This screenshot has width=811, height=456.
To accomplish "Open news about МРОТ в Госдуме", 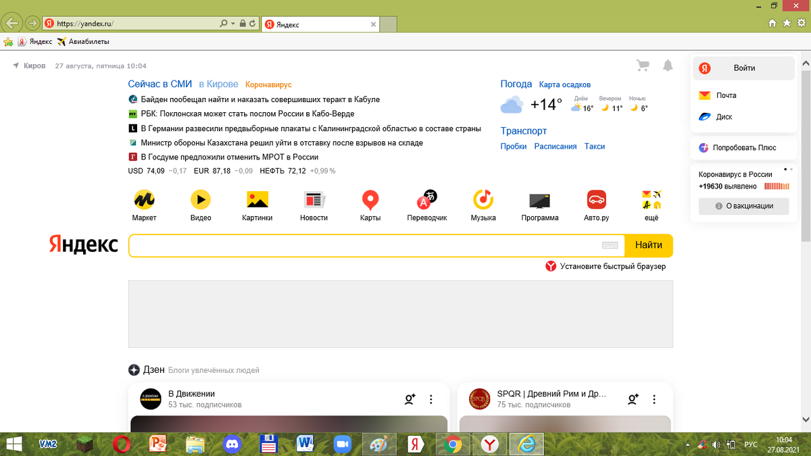I will pyautogui.click(x=229, y=157).
